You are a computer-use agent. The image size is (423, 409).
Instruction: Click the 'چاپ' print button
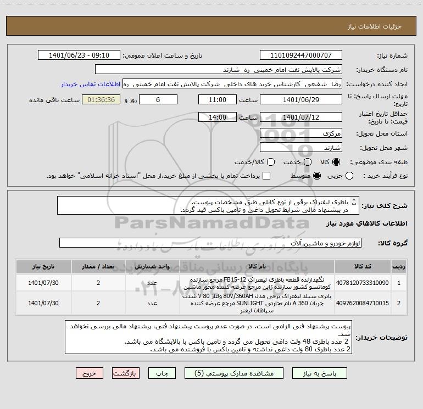[x=162, y=373]
